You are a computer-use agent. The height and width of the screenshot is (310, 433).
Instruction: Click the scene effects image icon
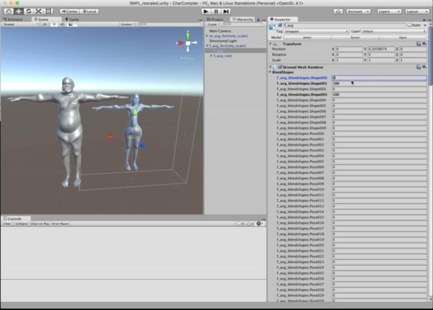(71, 24)
